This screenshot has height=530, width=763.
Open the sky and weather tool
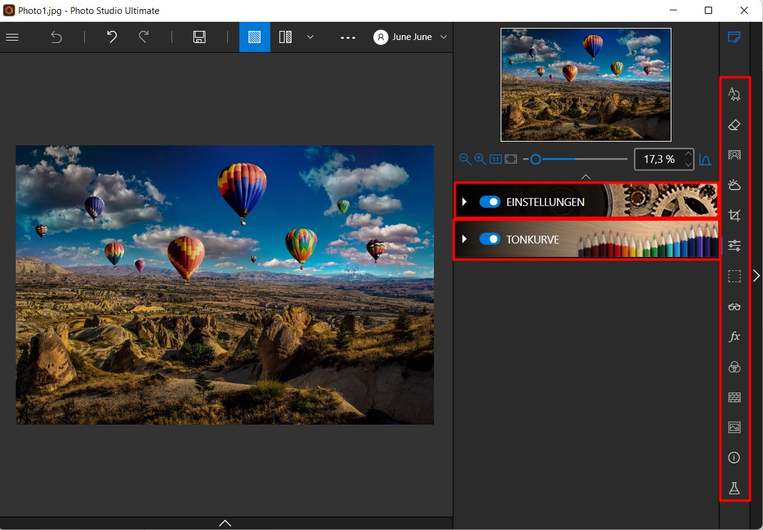pyautogui.click(x=734, y=185)
